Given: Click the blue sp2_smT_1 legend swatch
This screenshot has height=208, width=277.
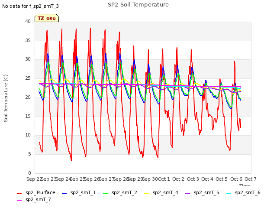Looking at the screenshot, I should (x=64, y=193).
